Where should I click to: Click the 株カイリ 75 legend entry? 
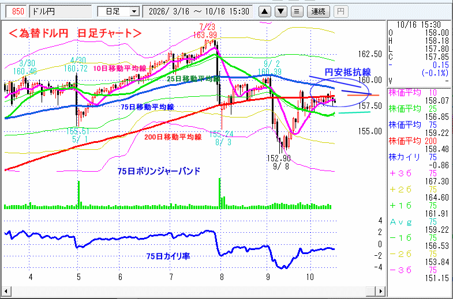click(x=413, y=157)
